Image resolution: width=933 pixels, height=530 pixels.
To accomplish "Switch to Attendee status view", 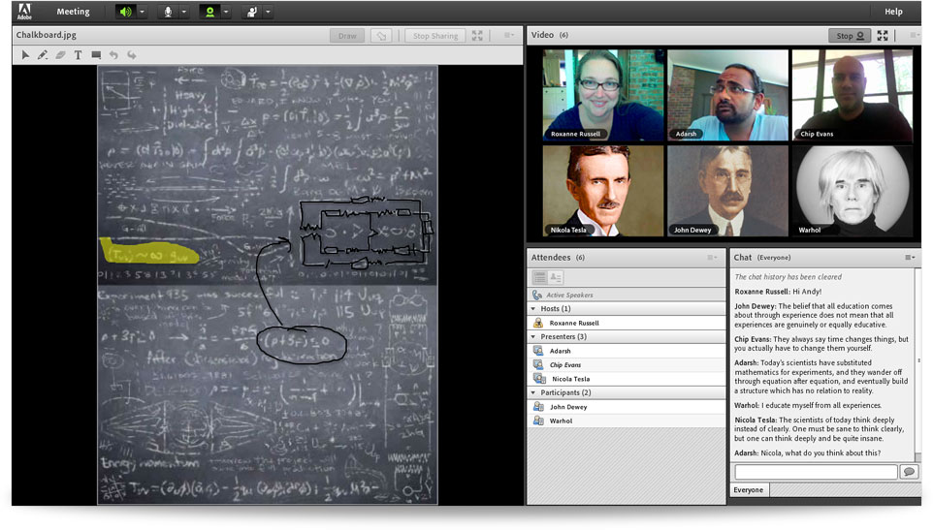I will pos(556,277).
